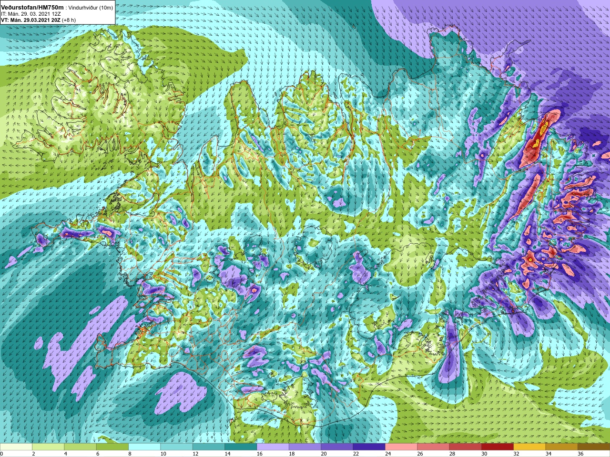The image size is (610, 457).
Task: Pick the 6–8 olive green legend swatch
Action: [x=112, y=447]
